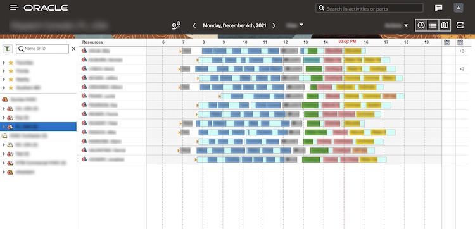Switch to the time view clock button
This screenshot has width=475, height=229.
point(421,25)
